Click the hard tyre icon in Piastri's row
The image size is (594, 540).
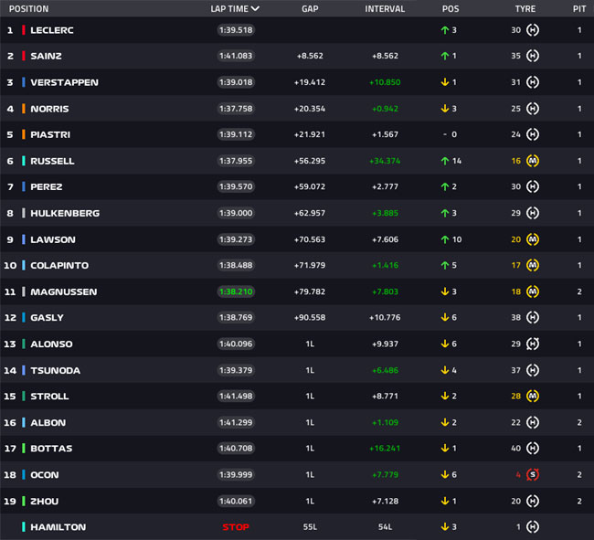(x=533, y=134)
